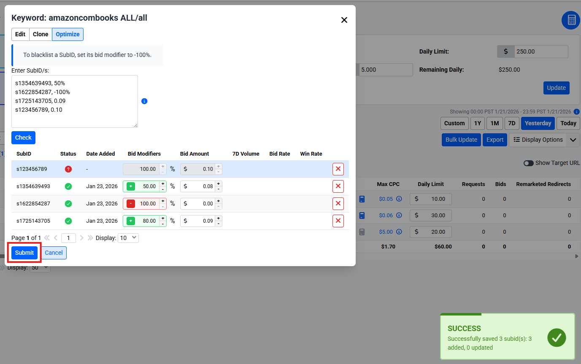
Task: Expand the Display Options chevron
Action: point(573,140)
